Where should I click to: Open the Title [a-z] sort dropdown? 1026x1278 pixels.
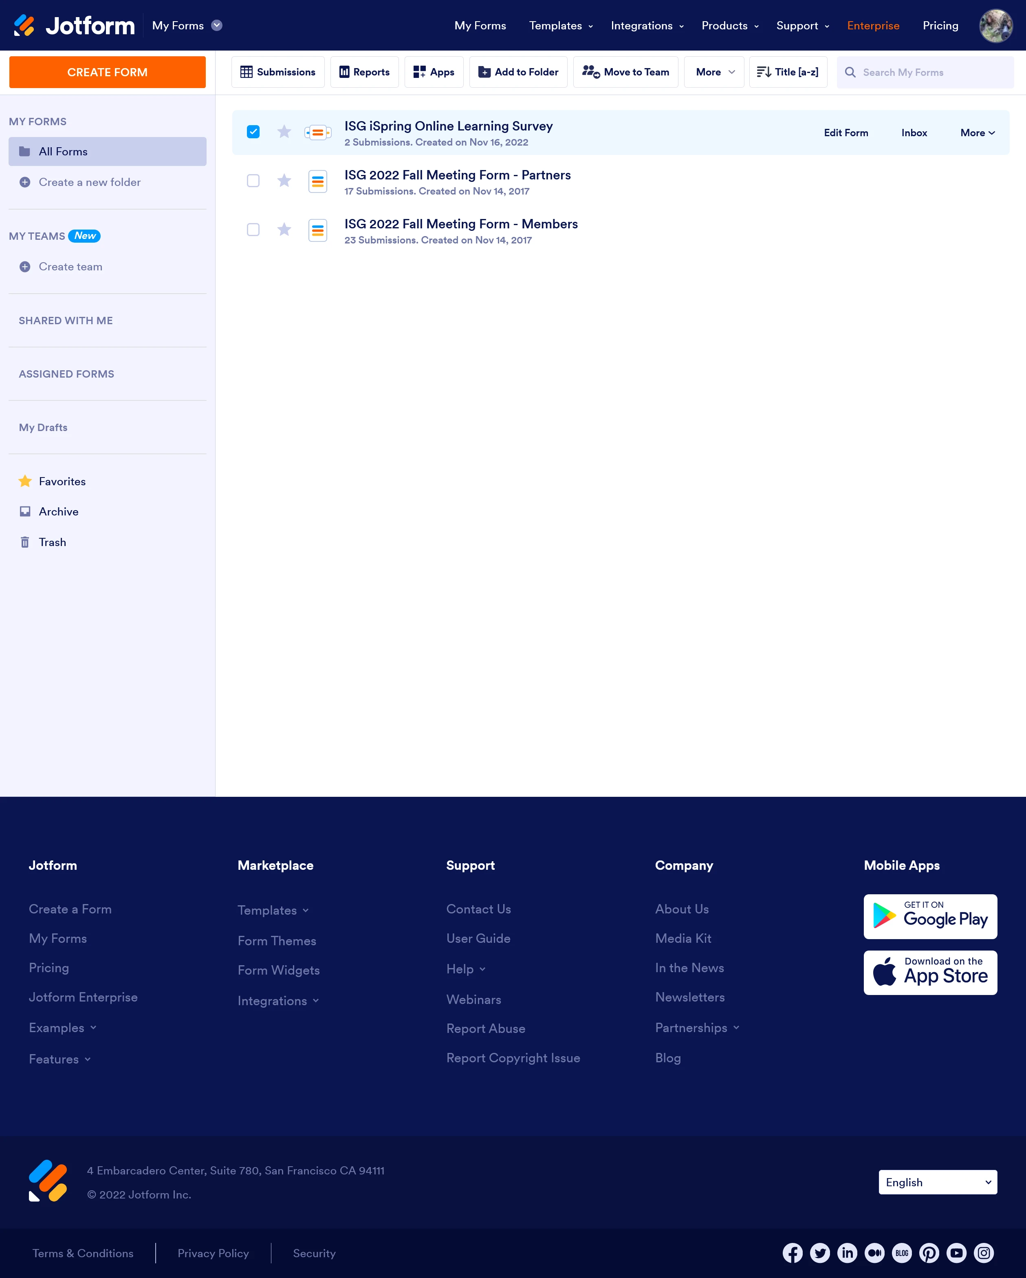[x=787, y=72]
